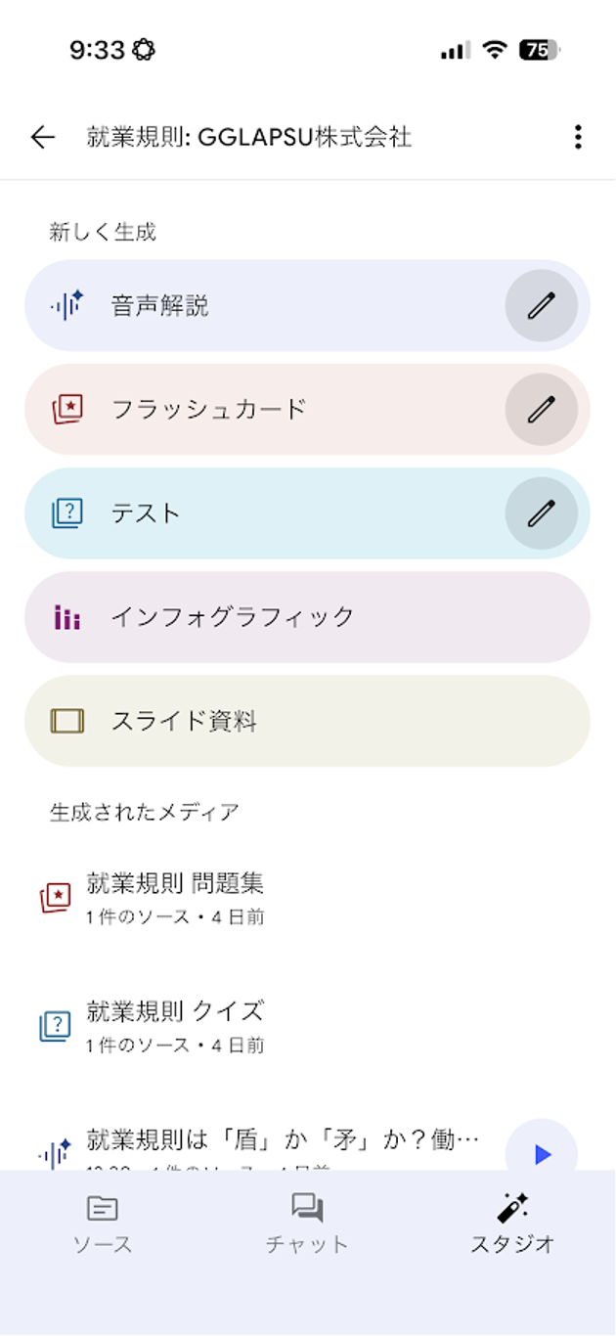Edit the 音声解説 generation settings

[541, 306]
